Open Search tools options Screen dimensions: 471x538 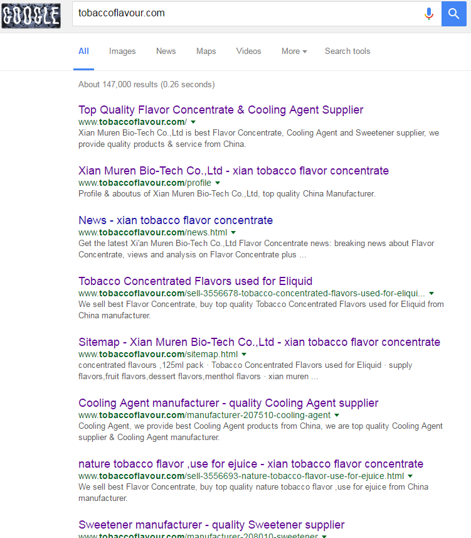[x=347, y=51]
